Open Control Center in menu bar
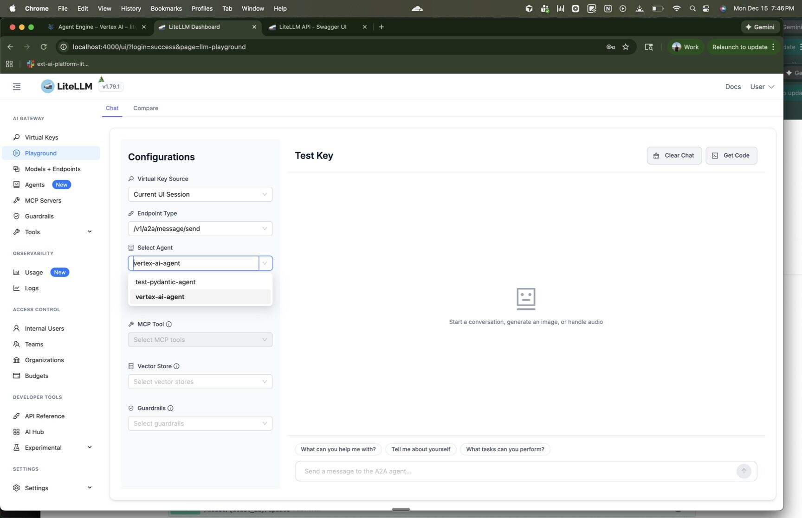This screenshot has width=802, height=518. pos(706,8)
